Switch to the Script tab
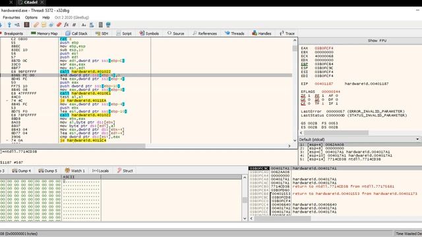 pos(124,34)
